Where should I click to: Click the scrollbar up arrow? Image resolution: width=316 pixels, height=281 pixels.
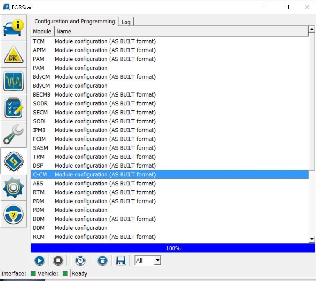pyautogui.click(x=312, y=29)
